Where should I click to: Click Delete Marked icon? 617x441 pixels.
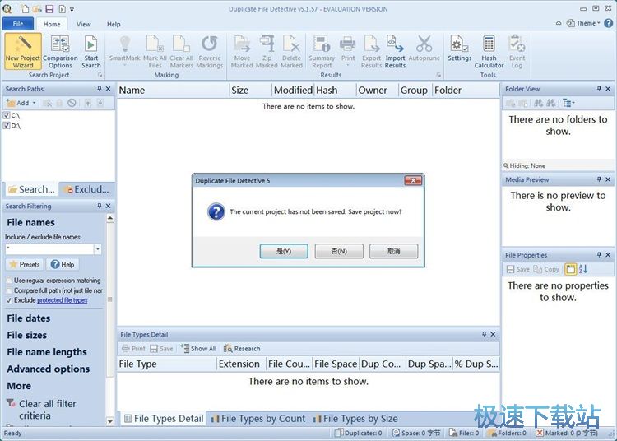[291, 44]
